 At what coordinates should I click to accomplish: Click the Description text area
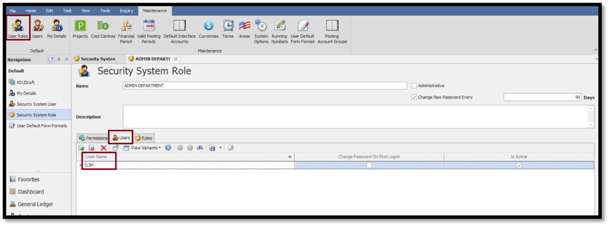[x=355, y=116]
